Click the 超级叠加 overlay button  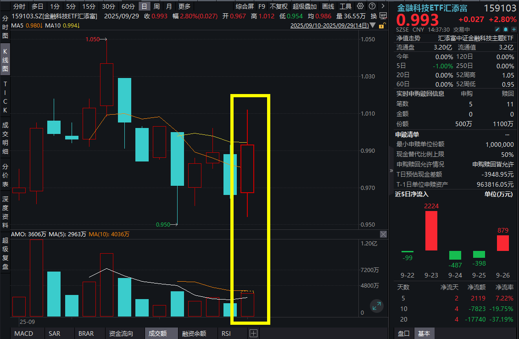click(305, 6)
